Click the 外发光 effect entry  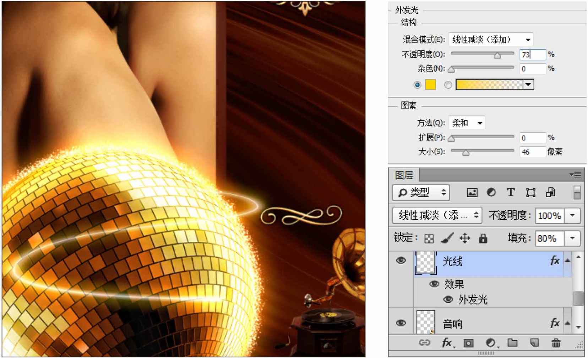point(473,300)
